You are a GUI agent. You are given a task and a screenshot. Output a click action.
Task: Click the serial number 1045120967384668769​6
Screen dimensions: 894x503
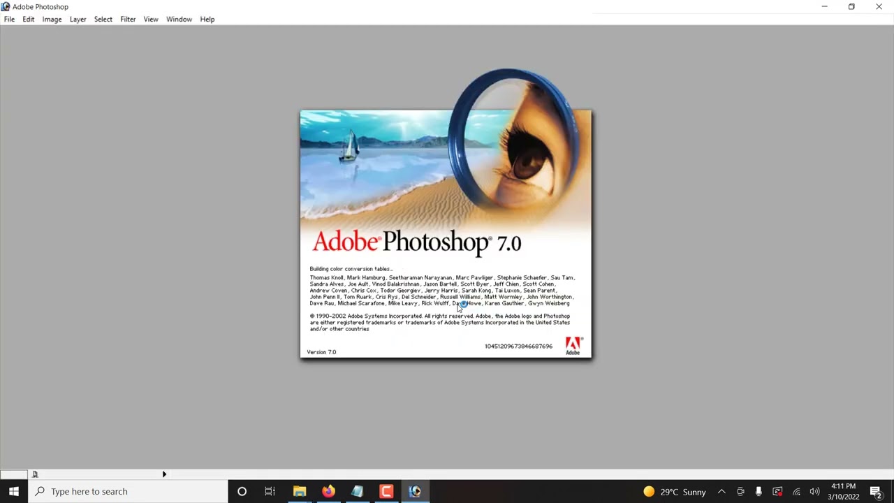point(518,347)
